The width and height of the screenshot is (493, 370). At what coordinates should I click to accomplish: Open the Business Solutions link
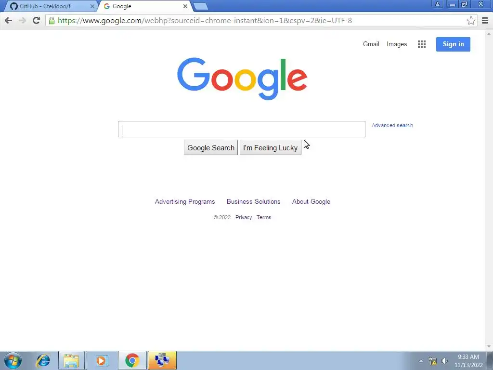click(x=253, y=202)
